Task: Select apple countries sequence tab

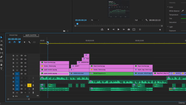Action: point(31,35)
